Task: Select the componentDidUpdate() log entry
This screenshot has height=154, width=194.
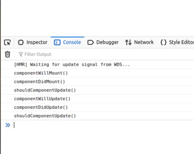Action: (x=97, y=107)
